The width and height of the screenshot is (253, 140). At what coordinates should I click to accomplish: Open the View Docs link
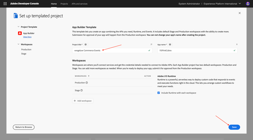point(27,37)
